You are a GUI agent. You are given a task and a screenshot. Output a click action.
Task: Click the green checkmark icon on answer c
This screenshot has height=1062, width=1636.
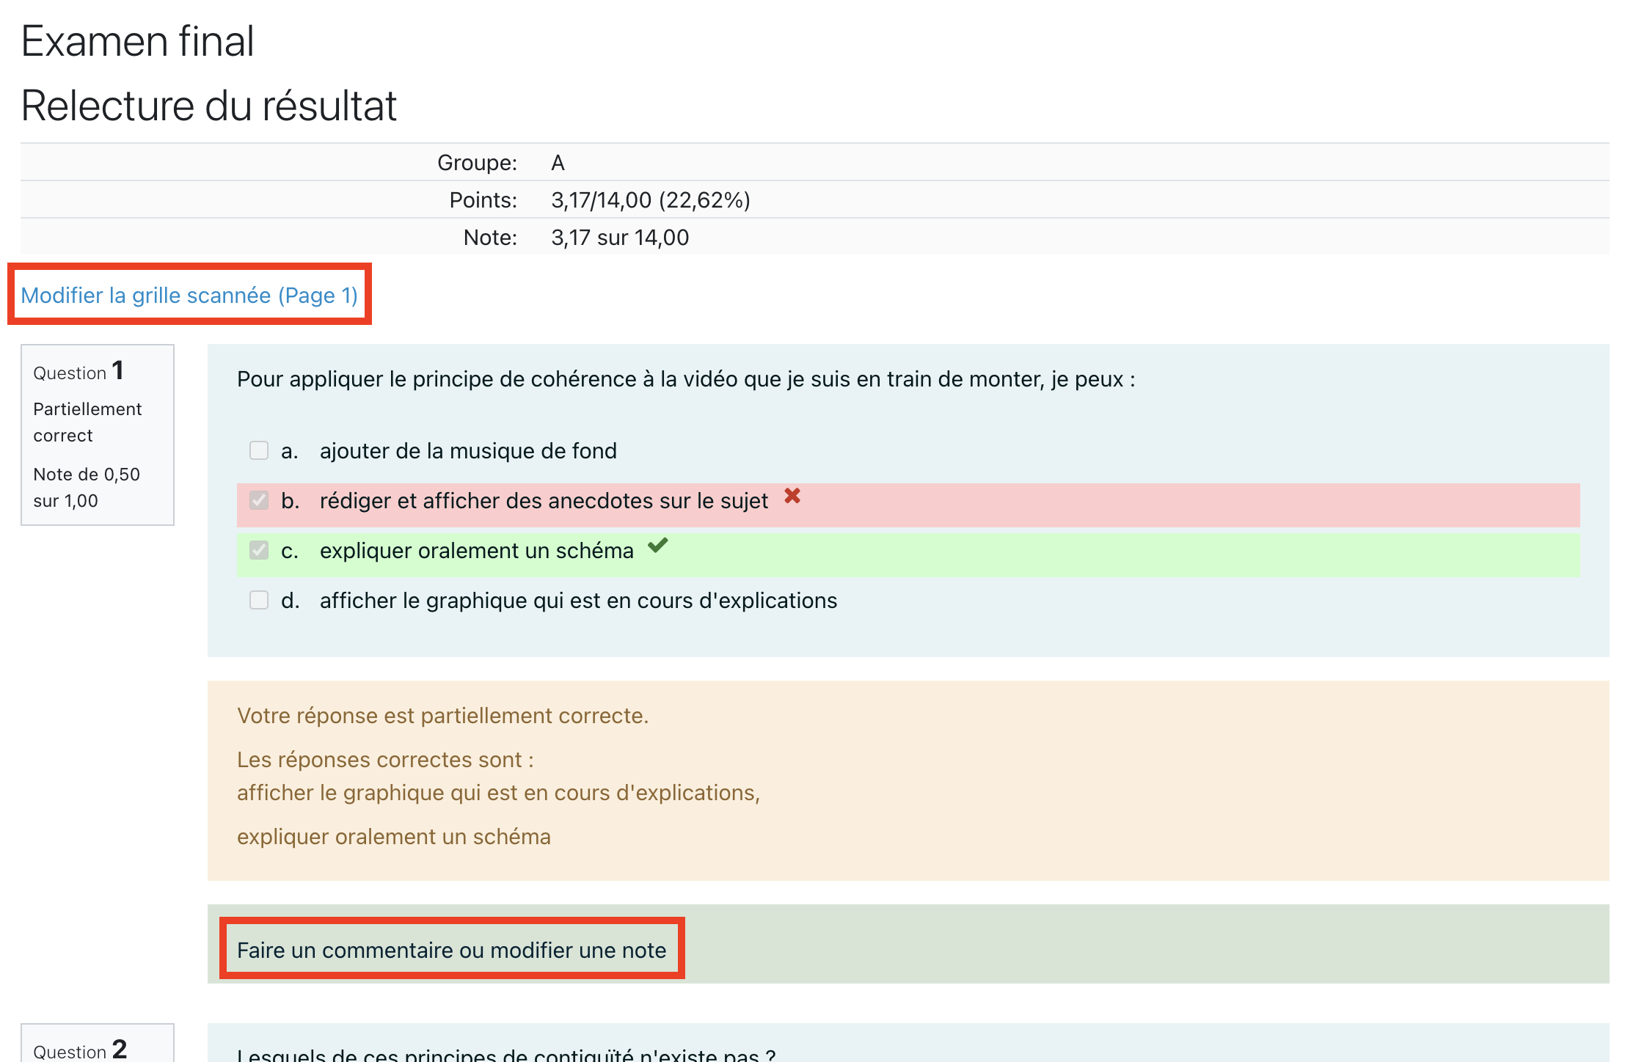point(658,545)
